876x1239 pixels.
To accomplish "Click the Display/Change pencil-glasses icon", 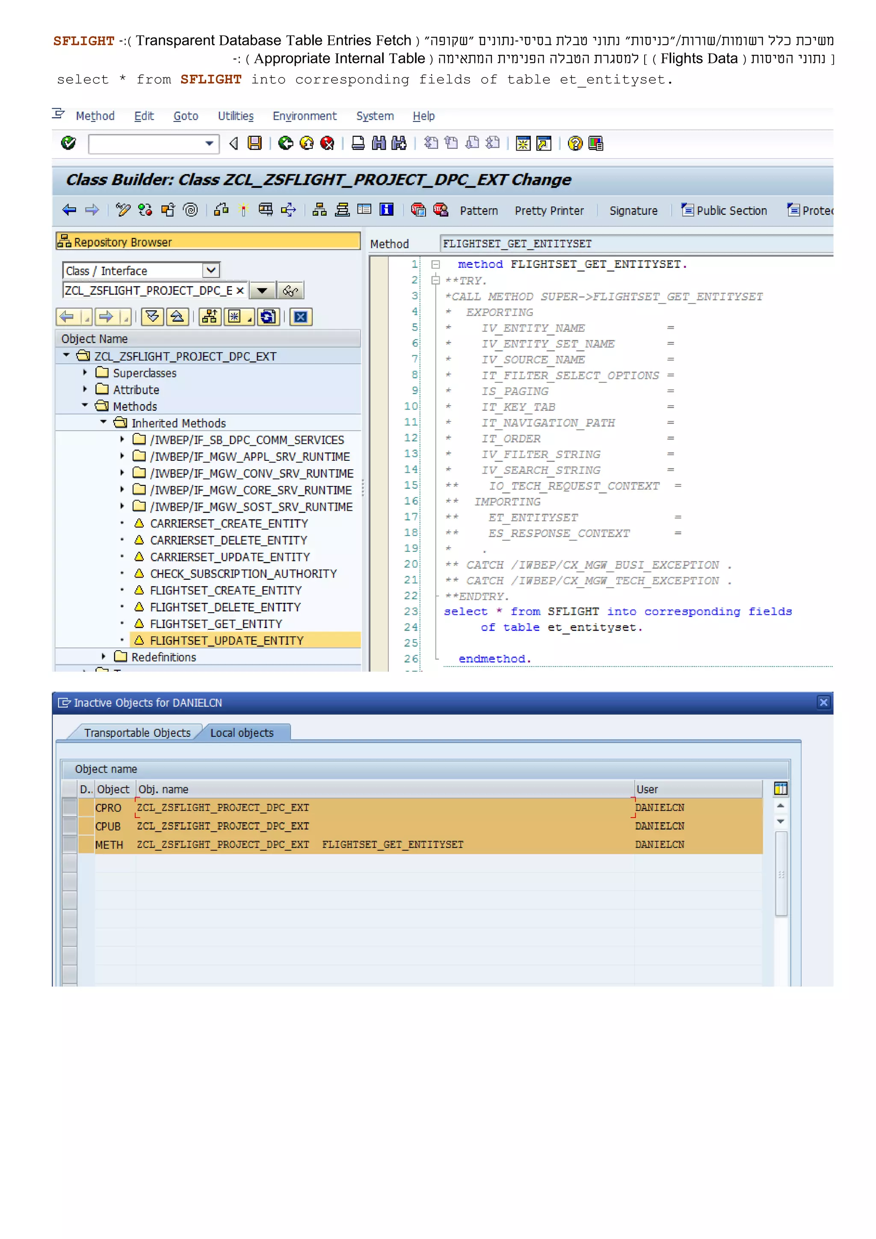I will tap(123, 210).
